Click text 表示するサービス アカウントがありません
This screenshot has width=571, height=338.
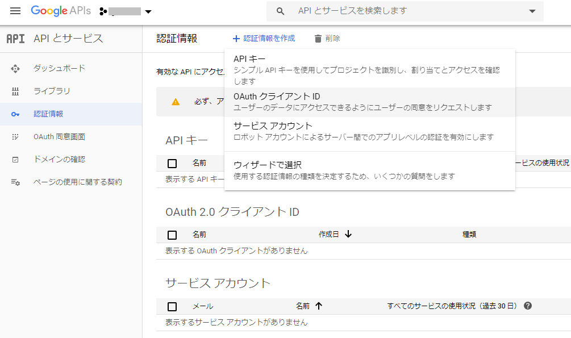pyautogui.click(x=237, y=322)
